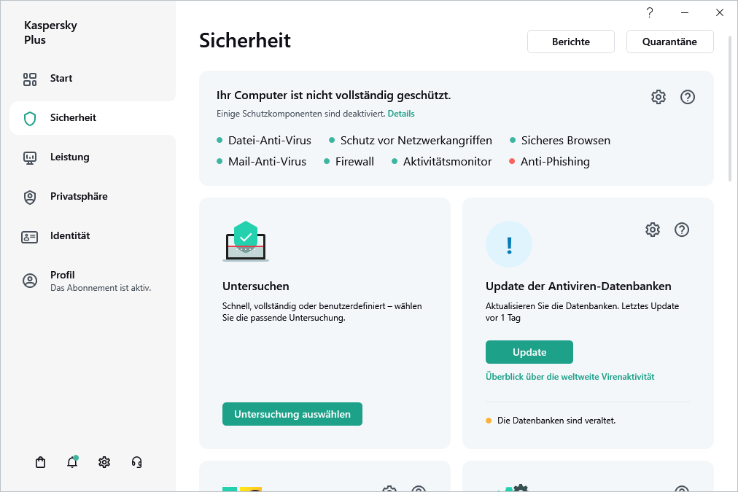Image resolution: width=738 pixels, height=492 pixels.
Task: Select the Sicherheit shield icon in sidebar
Action: pyautogui.click(x=29, y=117)
